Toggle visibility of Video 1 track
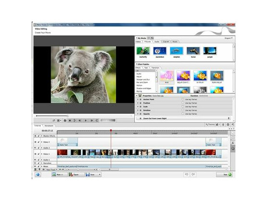 click(x=36, y=154)
